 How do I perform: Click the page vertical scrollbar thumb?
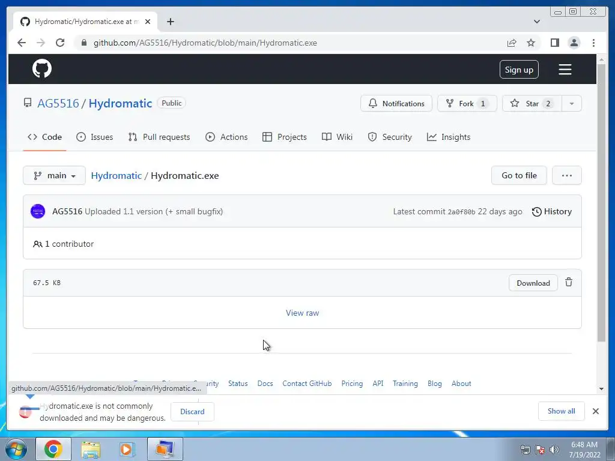click(x=601, y=203)
